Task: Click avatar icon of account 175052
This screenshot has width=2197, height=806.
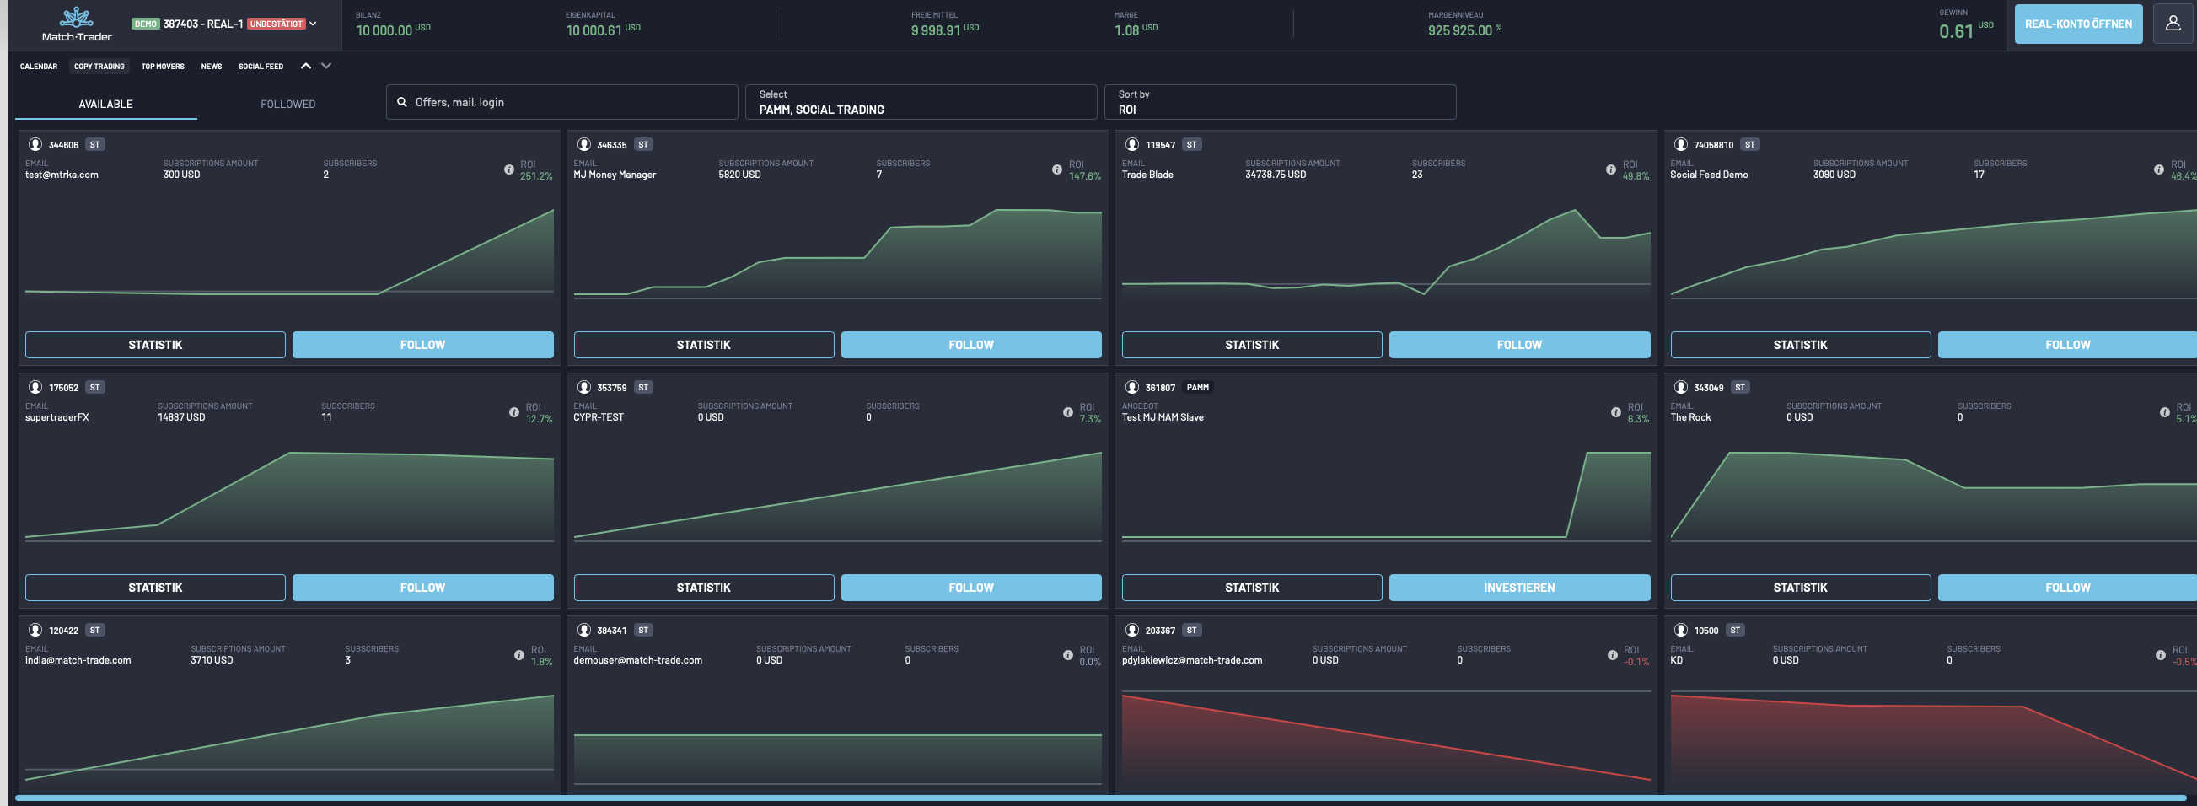Action: coord(35,387)
